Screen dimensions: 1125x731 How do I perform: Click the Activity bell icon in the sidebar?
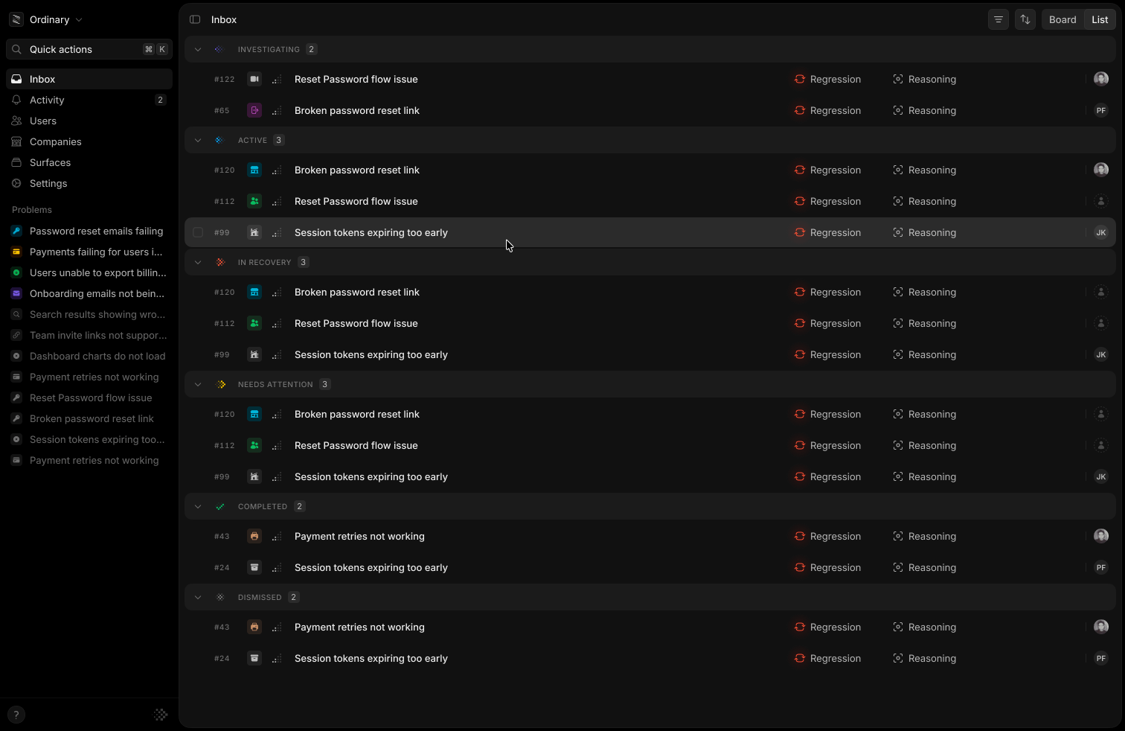16,100
